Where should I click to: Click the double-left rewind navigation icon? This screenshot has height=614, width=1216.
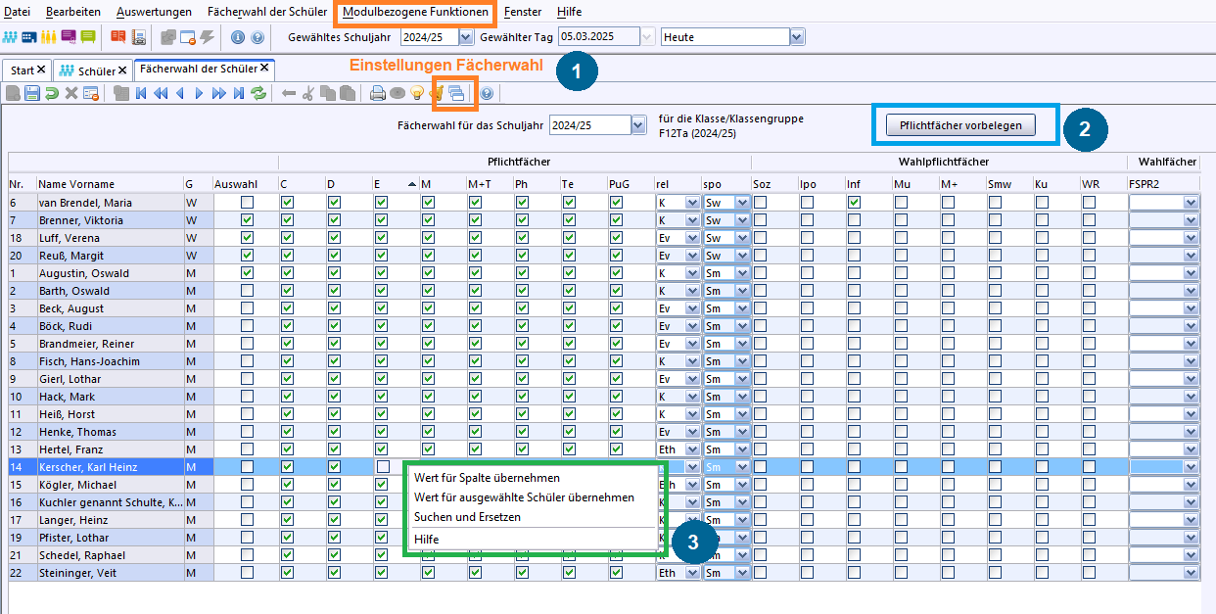coord(161,93)
